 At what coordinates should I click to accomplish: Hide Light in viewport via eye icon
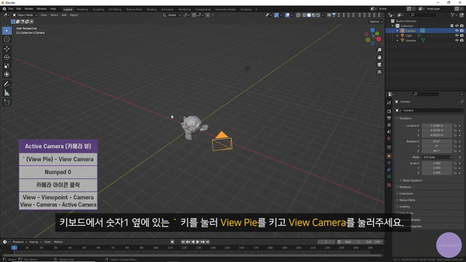click(457, 35)
